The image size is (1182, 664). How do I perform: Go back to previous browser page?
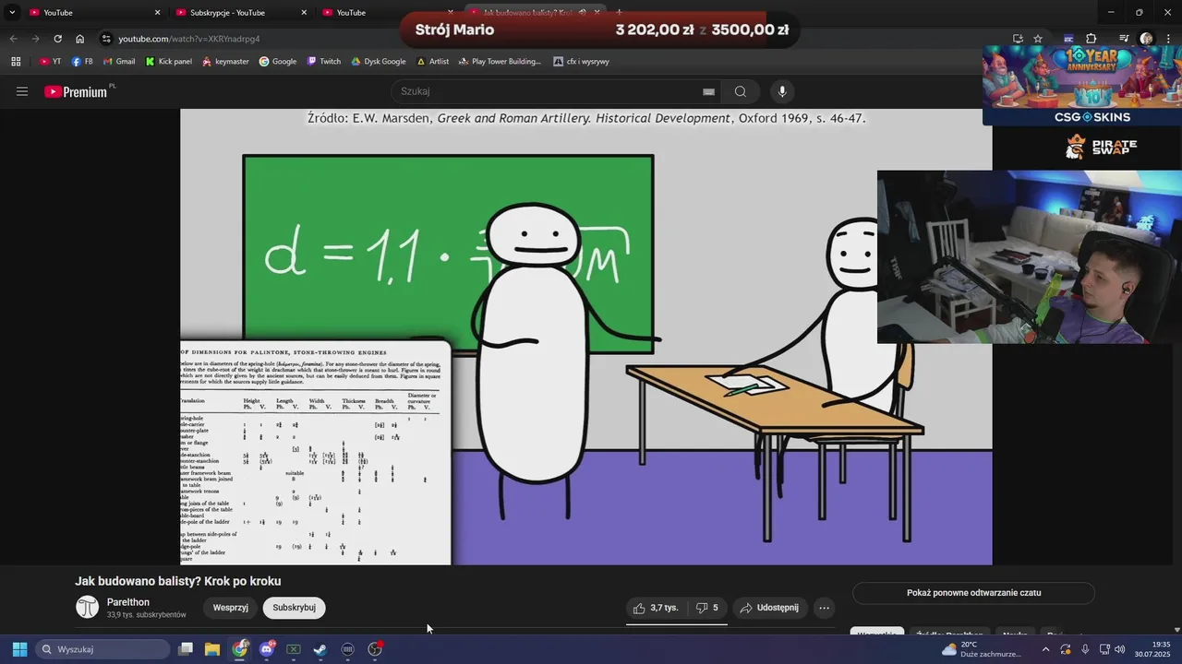coord(13,39)
